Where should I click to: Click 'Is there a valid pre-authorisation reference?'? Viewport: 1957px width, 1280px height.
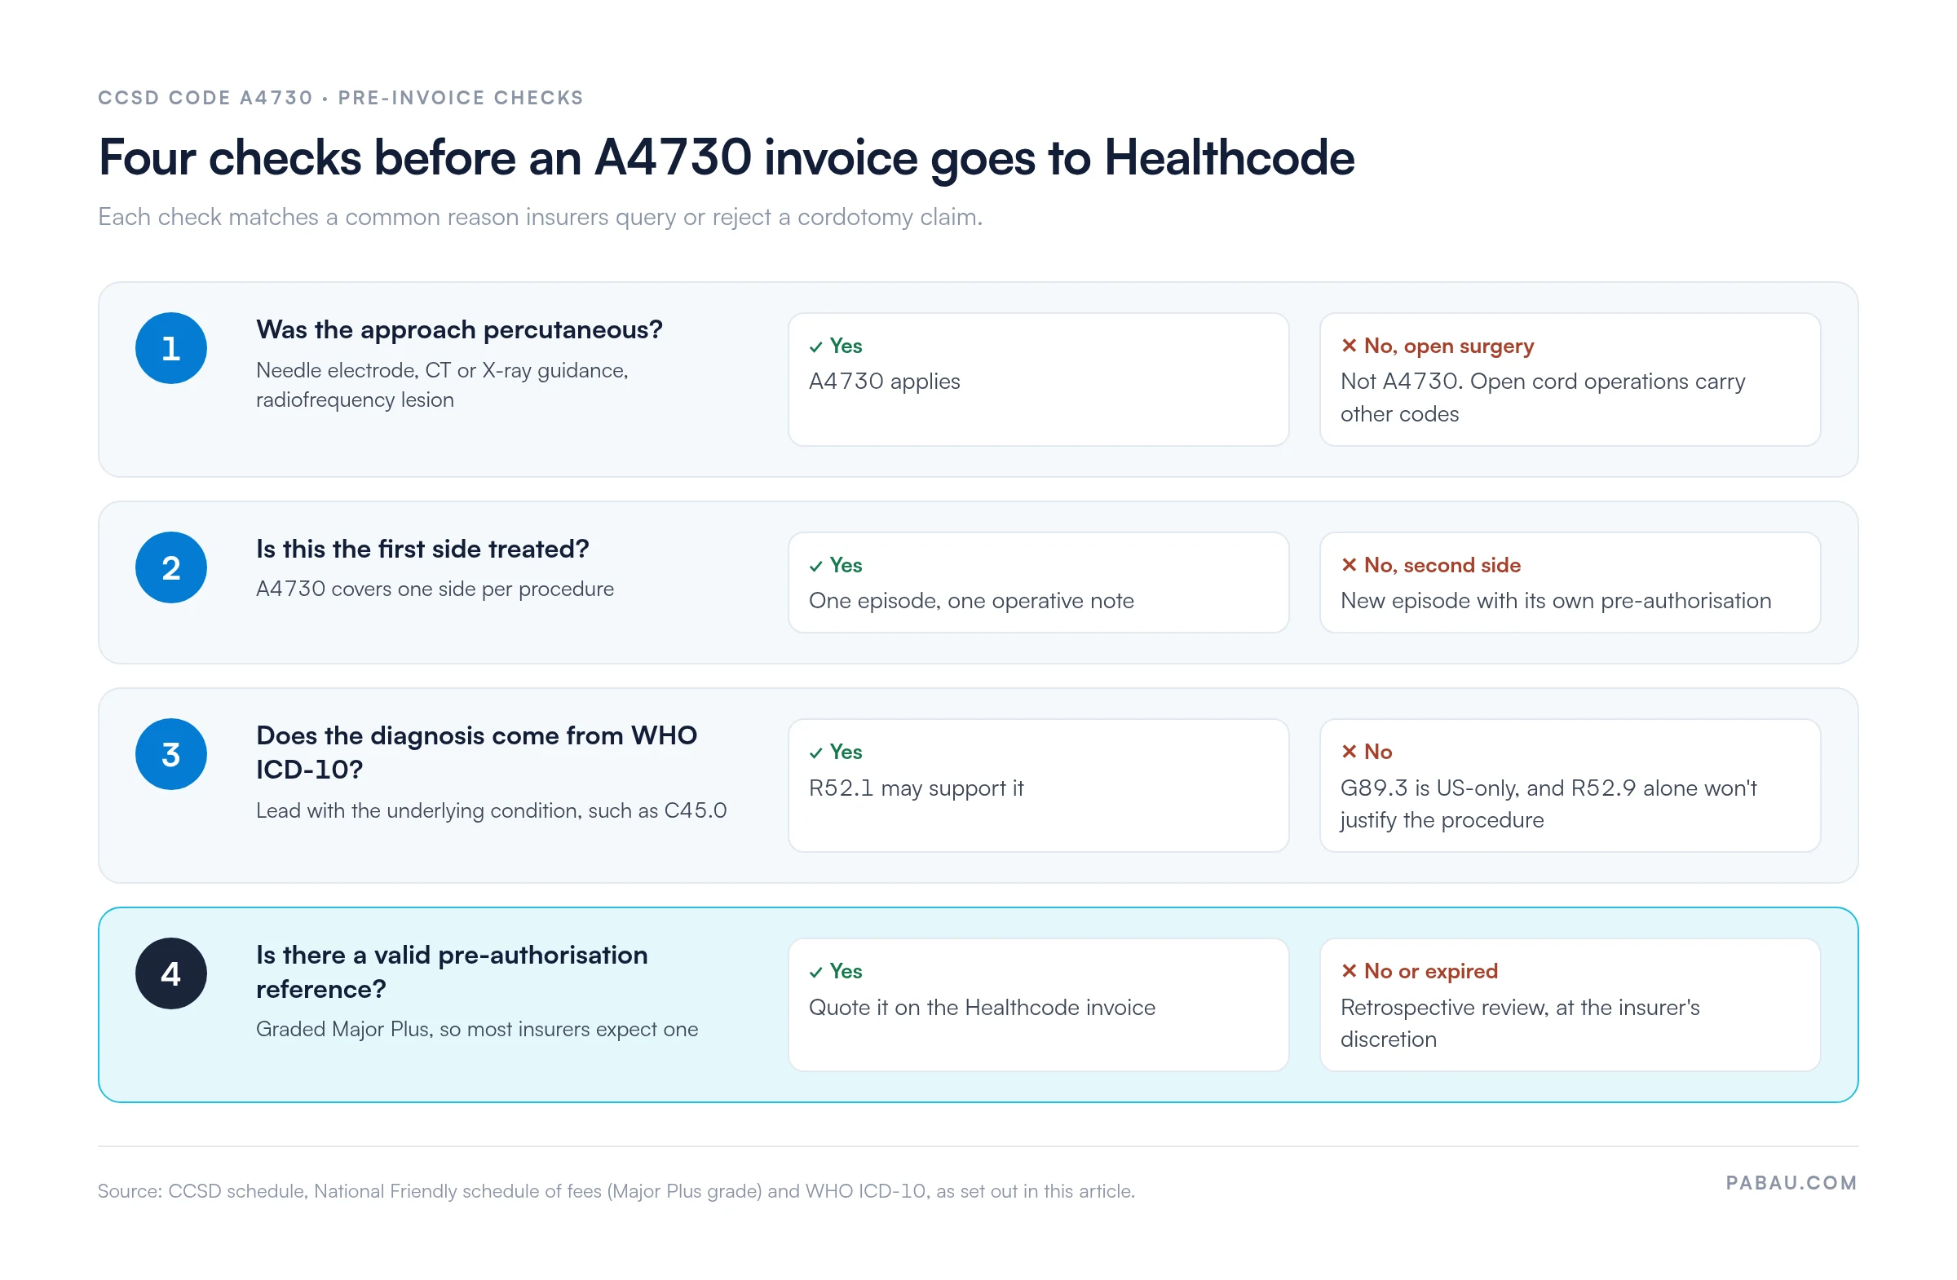452,972
